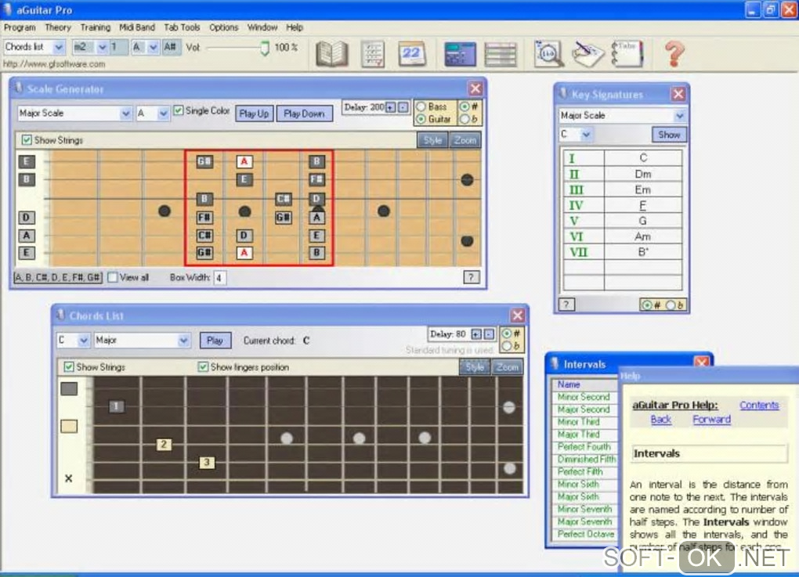Viewport: 799px width, 577px height.
Task: Click finger 2 marker on chord fretboard
Action: click(164, 444)
